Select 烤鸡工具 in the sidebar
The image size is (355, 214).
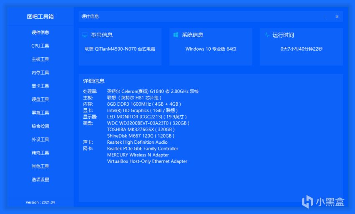tap(40, 153)
